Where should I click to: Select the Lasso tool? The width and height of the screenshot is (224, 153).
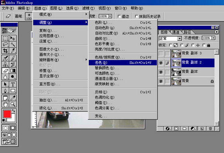(5, 45)
